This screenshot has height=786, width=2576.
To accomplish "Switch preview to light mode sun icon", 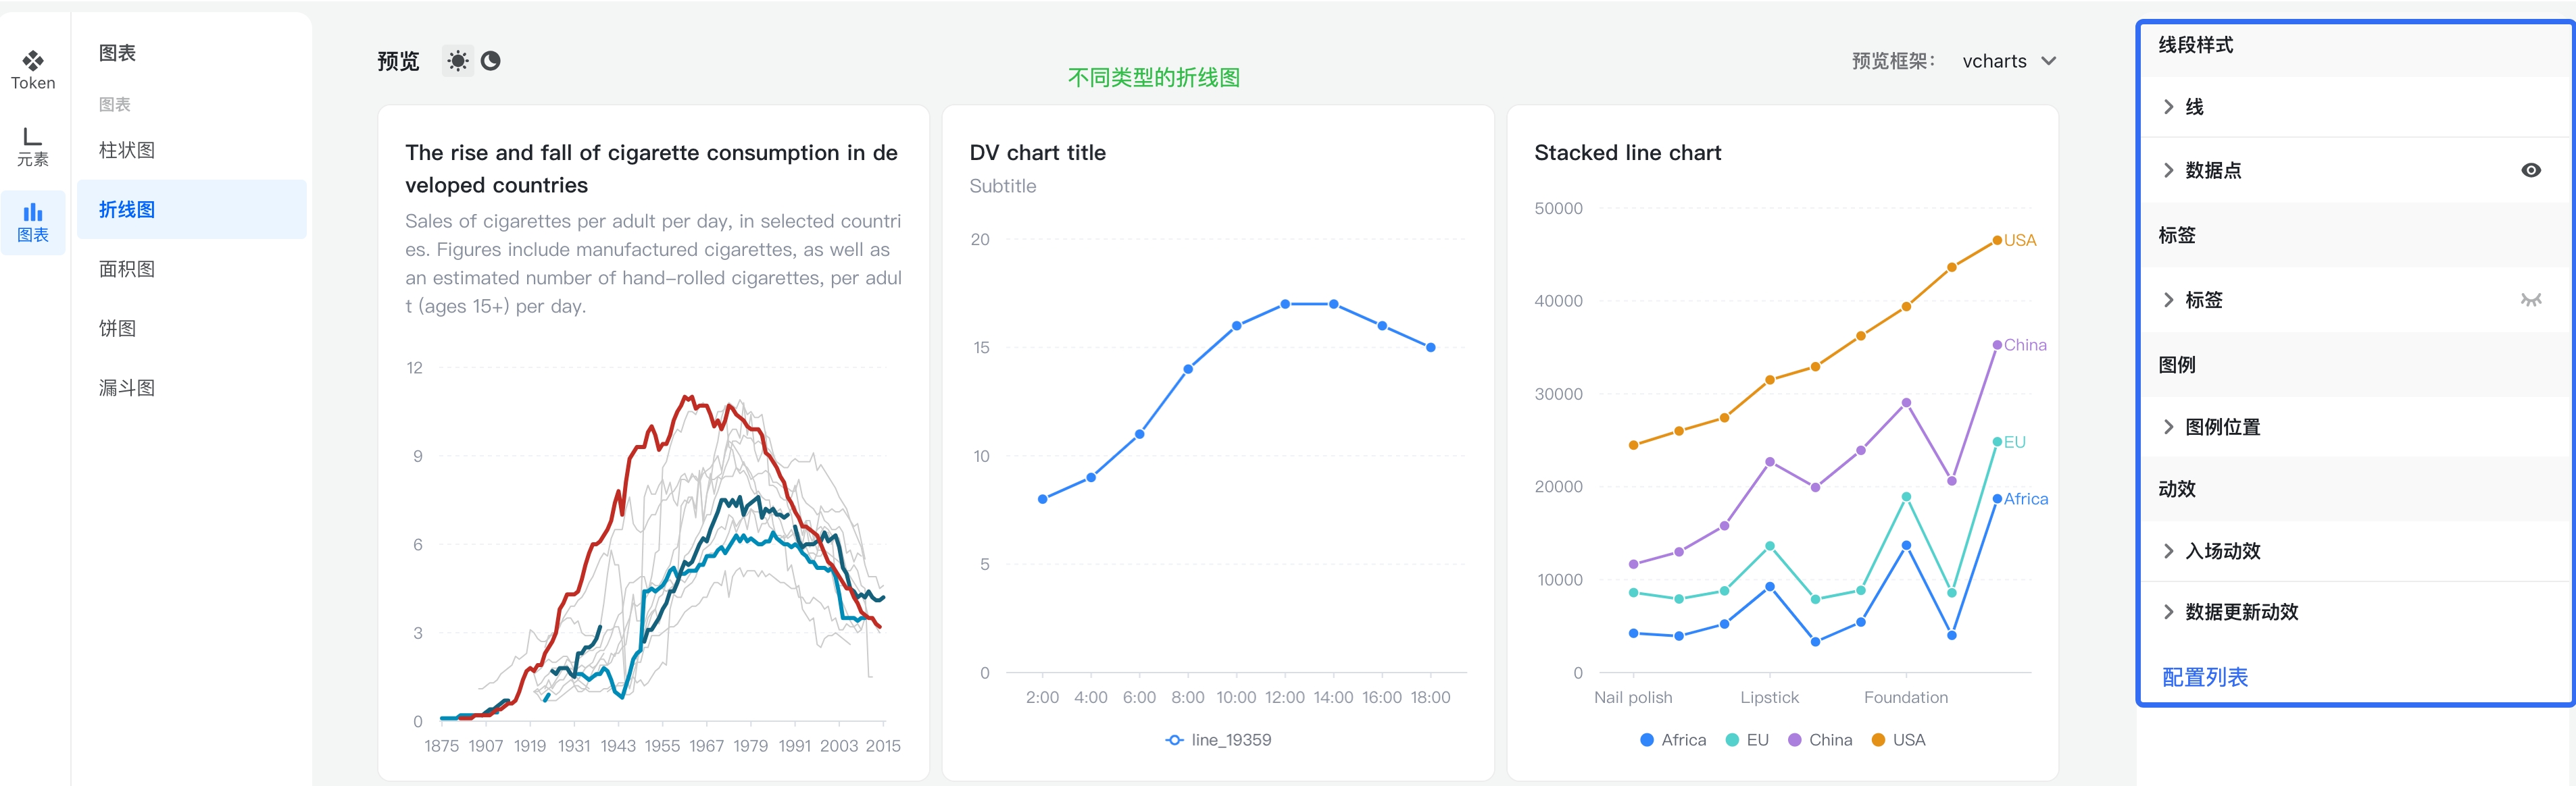I will point(458,61).
